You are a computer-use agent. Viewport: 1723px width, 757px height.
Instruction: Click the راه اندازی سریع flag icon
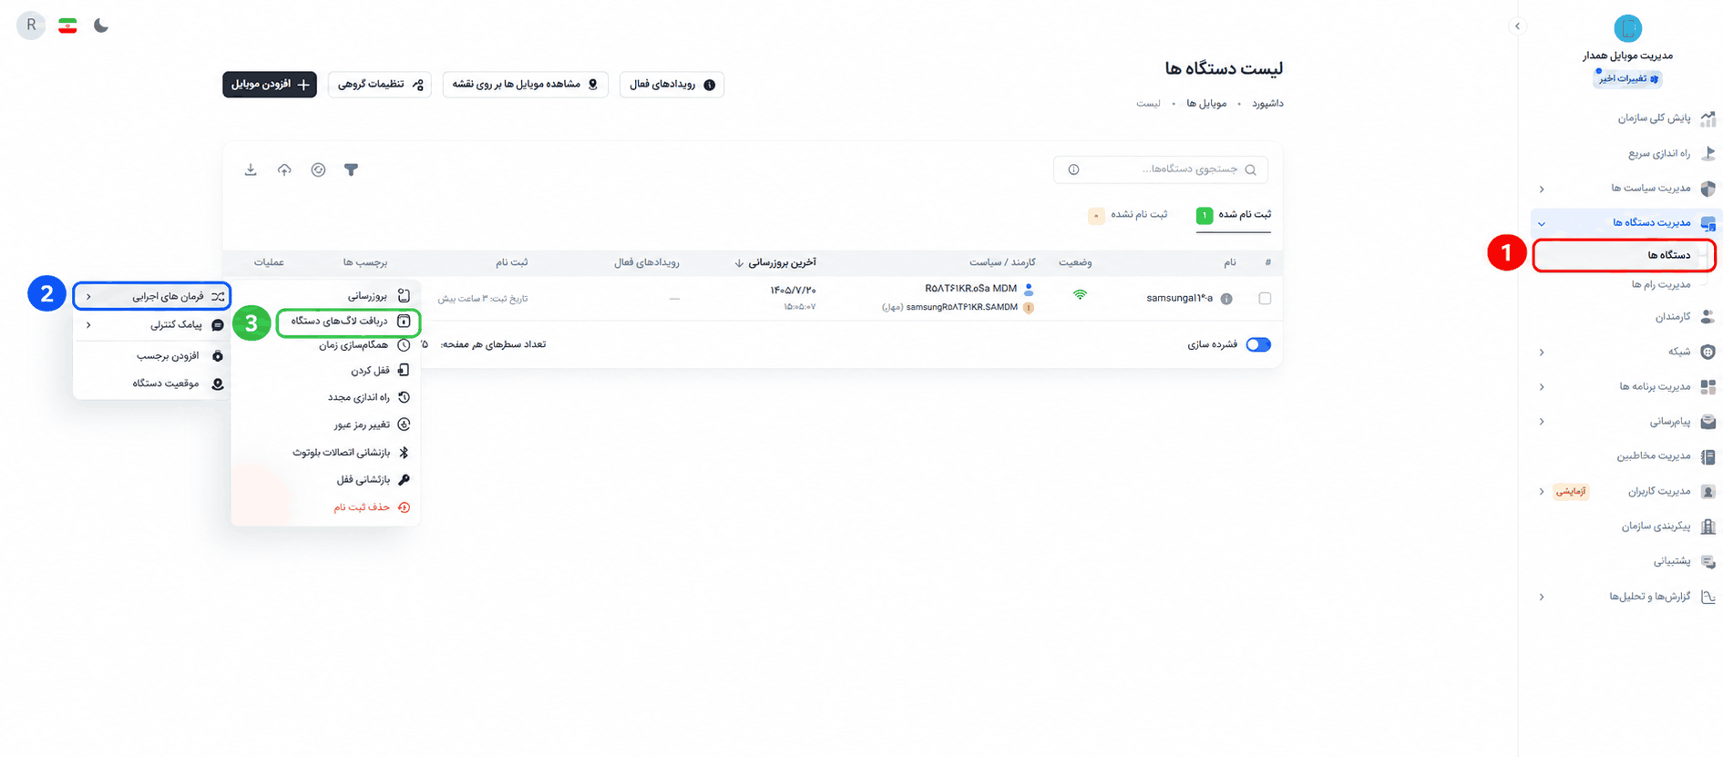tap(1708, 153)
